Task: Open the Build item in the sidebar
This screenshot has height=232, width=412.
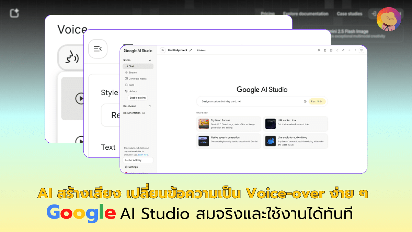Action: pyautogui.click(x=131, y=85)
